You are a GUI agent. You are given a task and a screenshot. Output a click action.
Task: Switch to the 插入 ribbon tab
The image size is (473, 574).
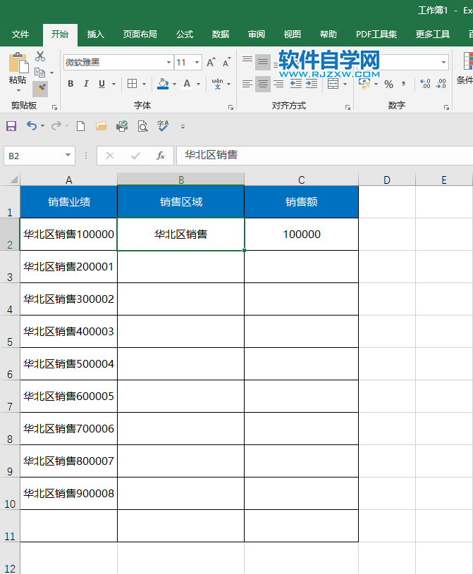click(x=96, y=34)
